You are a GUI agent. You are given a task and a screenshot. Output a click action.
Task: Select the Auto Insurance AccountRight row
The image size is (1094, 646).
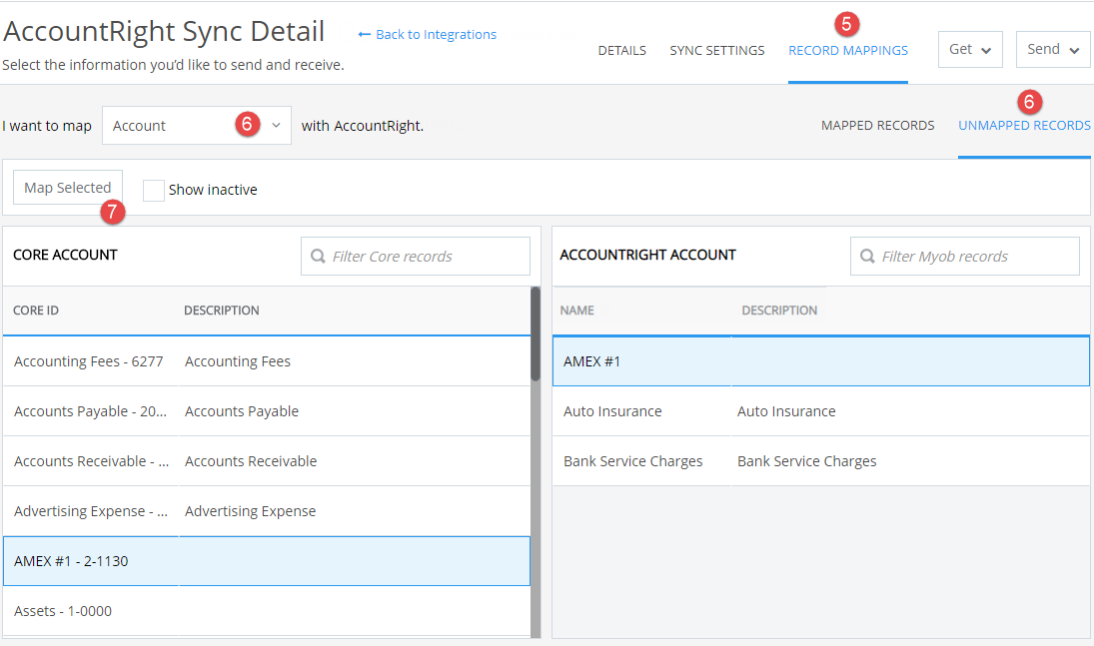[x=820, y=411]
